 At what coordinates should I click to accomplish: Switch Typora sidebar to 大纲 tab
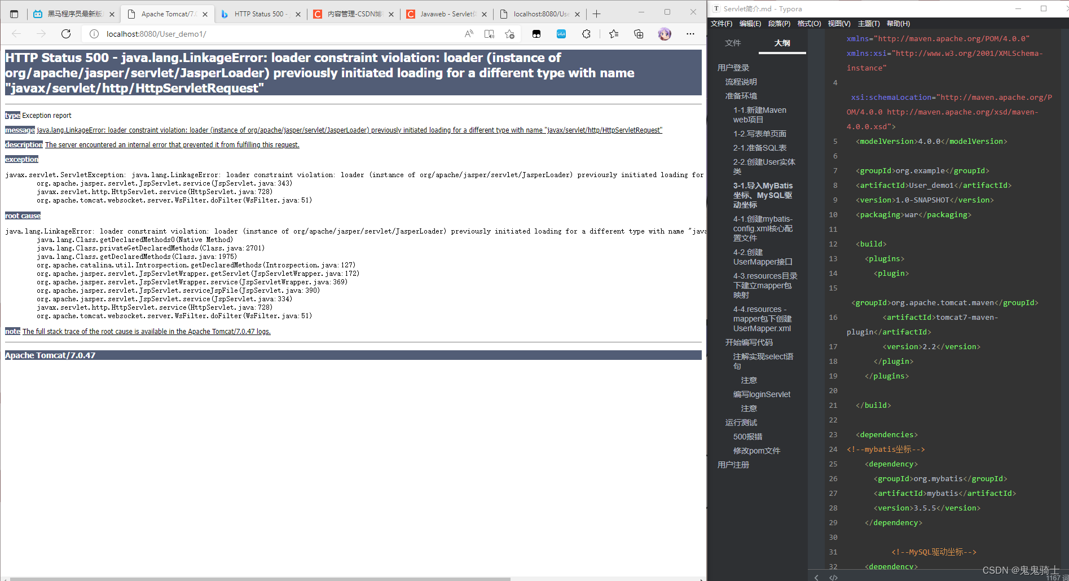(x=782, y=43)
